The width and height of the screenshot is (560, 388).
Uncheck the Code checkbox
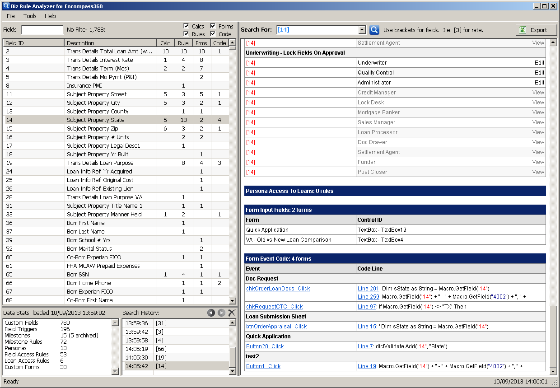[213, 33]
